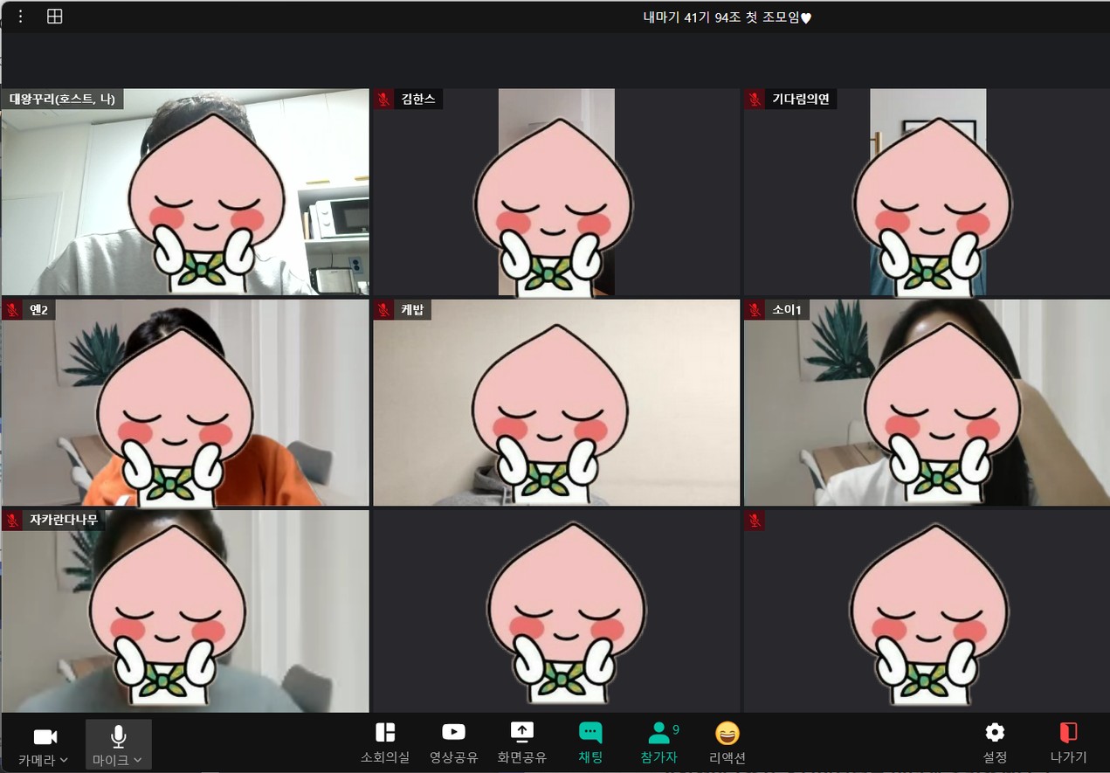Screen dimensions: 1110x773
Task: Start video sharing (영상공유)
Action: [x=453, y=742]
